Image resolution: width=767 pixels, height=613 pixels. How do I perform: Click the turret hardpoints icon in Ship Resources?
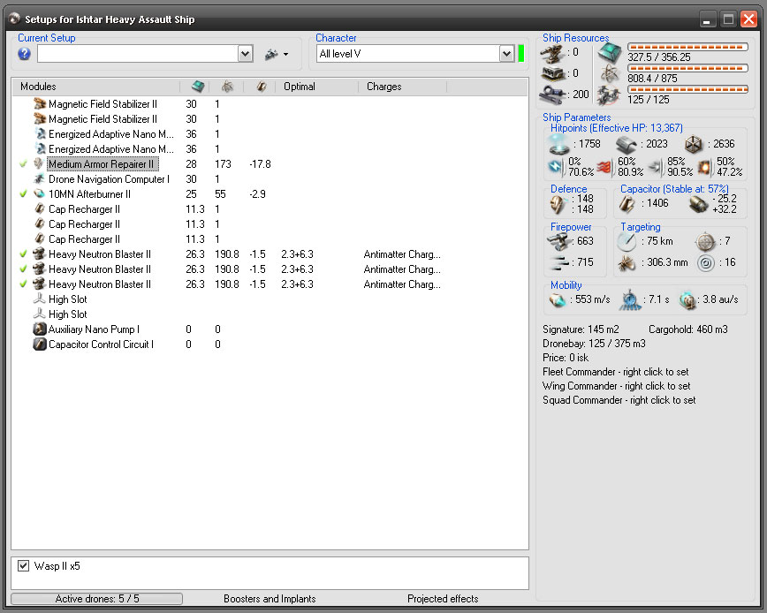[x=553, y=53]
